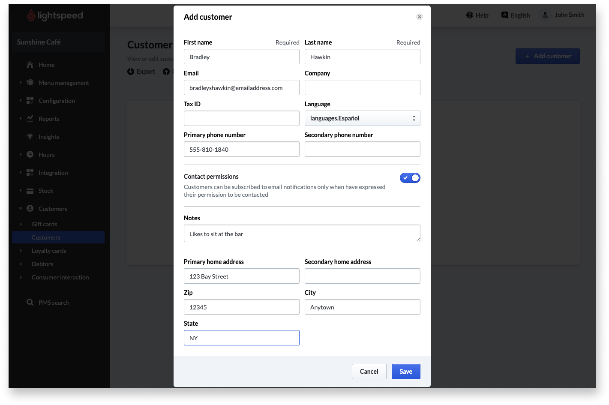Click the Help question mark icon
Viewport: 609px width, 405px height.
[470, 15]
